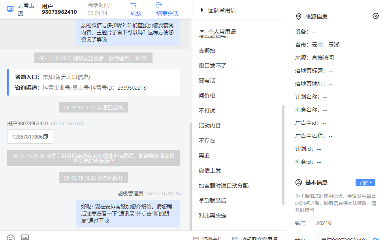Choose the 对比再决定 quick phrase

[x=213, y=216]
